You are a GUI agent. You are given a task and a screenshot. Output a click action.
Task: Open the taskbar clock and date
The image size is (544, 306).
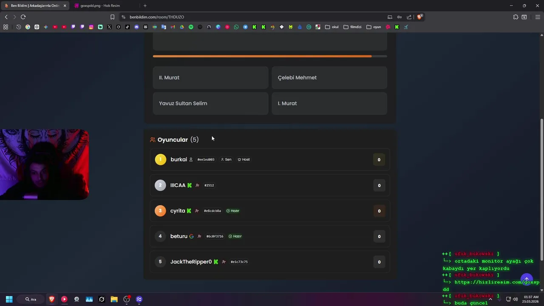531,299
